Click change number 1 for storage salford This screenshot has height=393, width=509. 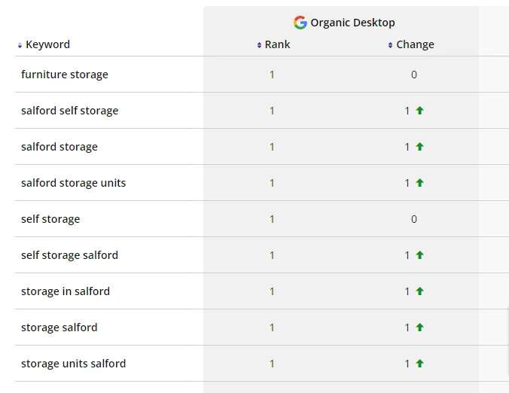[407, 327]
